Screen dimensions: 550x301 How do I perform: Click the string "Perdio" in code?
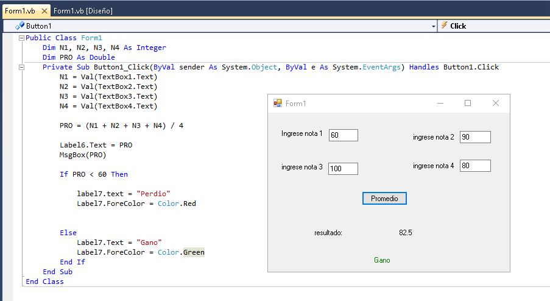[x=153, y=194]
